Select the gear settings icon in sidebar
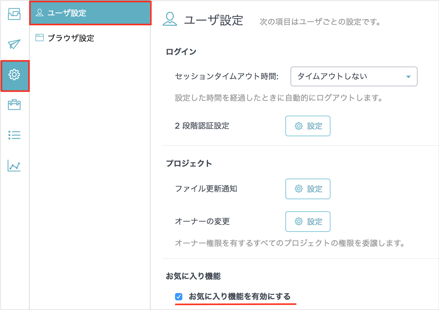439x310 pixels. pos(14,74)
